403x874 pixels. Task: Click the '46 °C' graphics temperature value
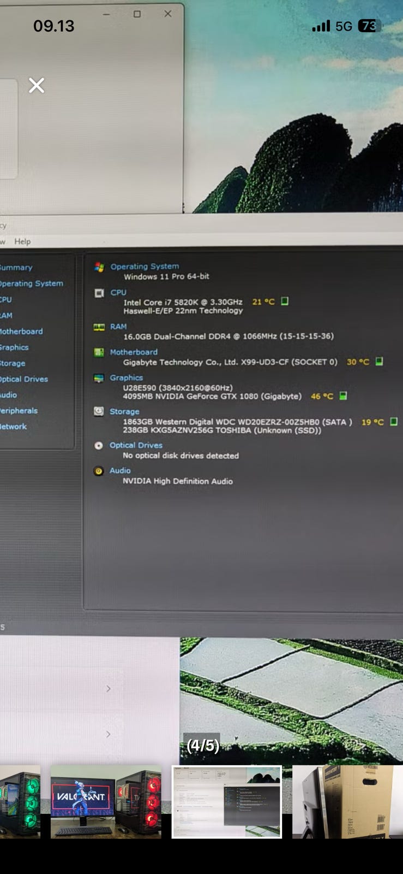[x=322, y=396]
